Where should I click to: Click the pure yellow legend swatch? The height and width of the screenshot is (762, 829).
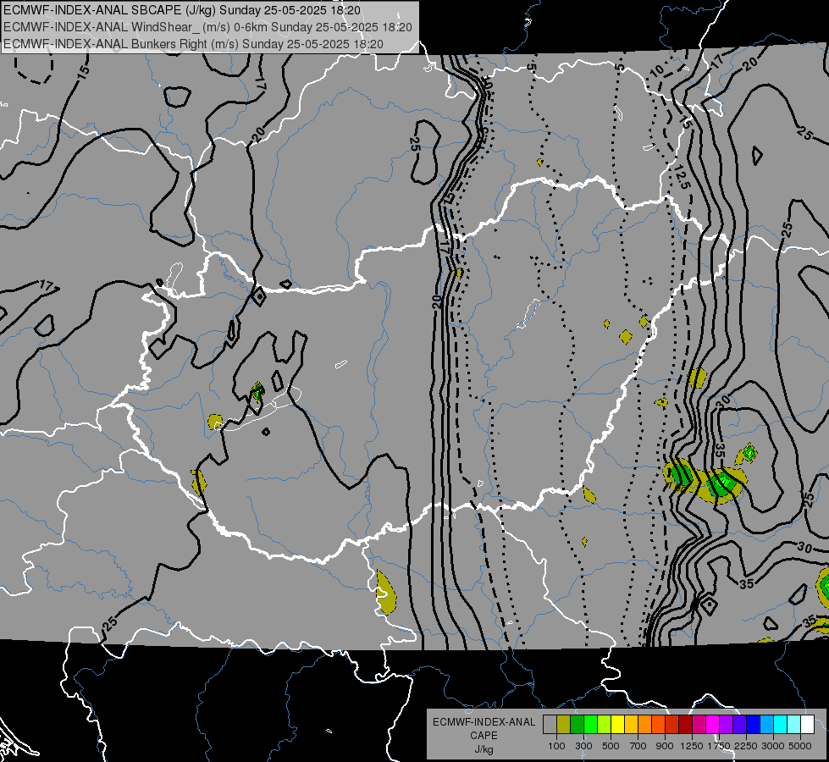click(x=617, y=725)
